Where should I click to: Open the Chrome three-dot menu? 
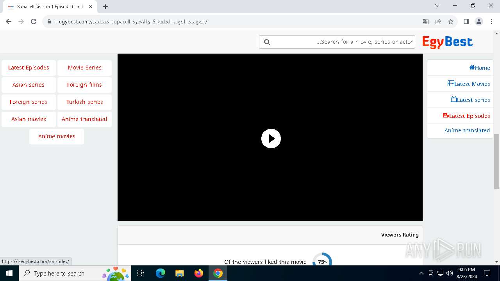point(491,21)
